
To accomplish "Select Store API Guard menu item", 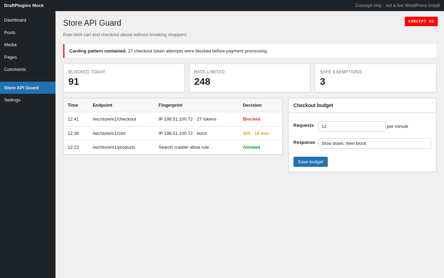I will click(28, 88).
